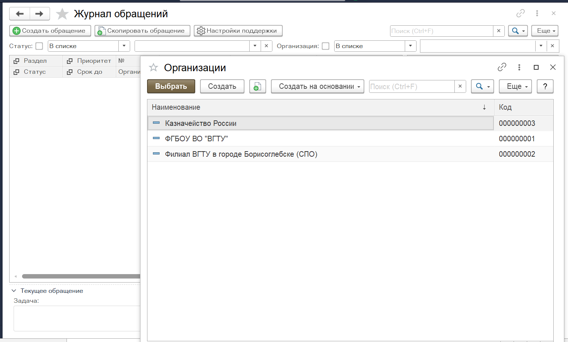Copy link icon in Организации dialog
This screenshot has width=568, height=342.
click(x=502, y=67)
